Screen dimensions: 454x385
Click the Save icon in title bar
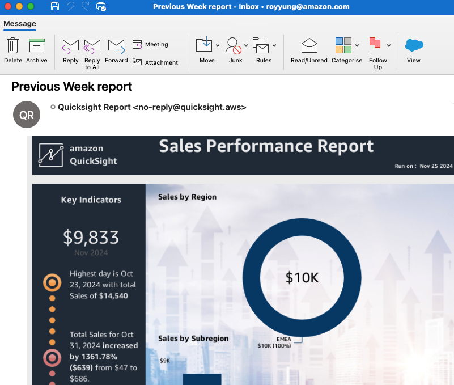(x=55, y=6)
